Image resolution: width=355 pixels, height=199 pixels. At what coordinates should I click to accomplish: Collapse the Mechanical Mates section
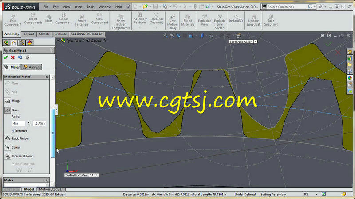(47, 77)
